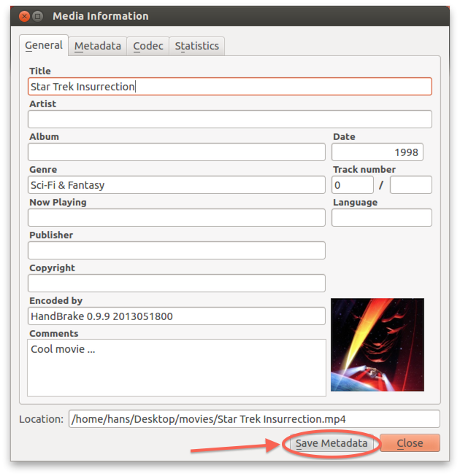
Task: Close the Media Information window
Action: [x=24, y=16]
